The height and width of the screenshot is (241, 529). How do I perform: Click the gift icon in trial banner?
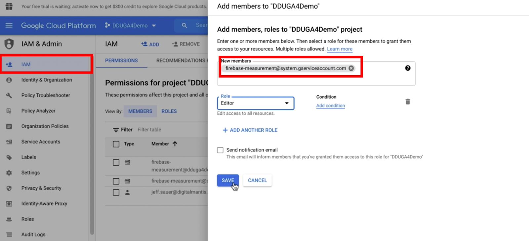coord(9,6)
